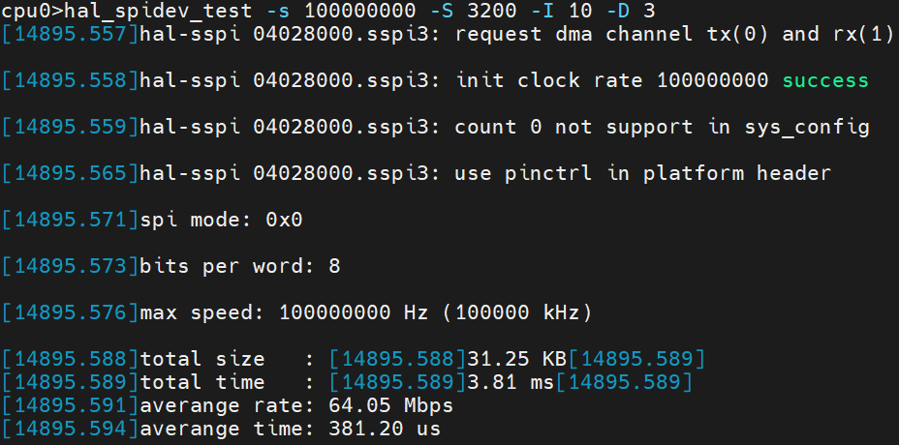899x445 pixels.
Task: Click timestamp [14895.565]
Action: (71, 173)
